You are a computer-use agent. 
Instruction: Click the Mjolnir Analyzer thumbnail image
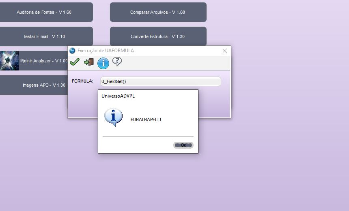(x=9, y=61)
